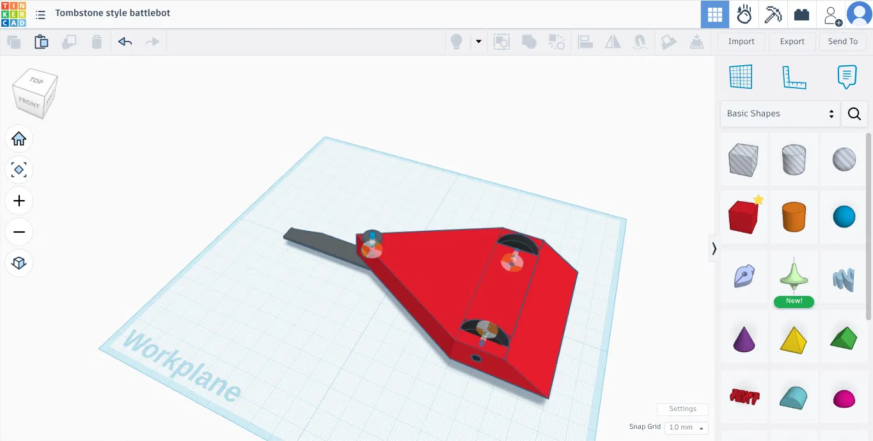Open the visibility dropdown arrow
This screenshot has width=873, height=441.
478,42
